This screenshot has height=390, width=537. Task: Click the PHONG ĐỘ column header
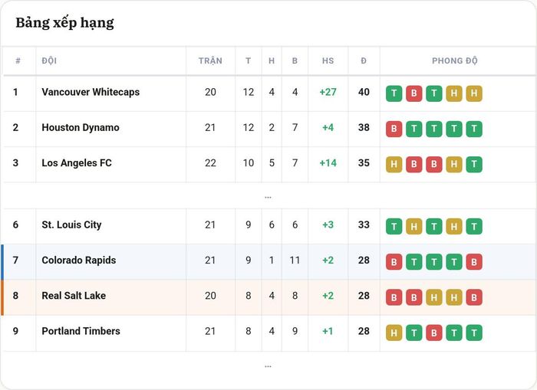click(x=454, y=61)
